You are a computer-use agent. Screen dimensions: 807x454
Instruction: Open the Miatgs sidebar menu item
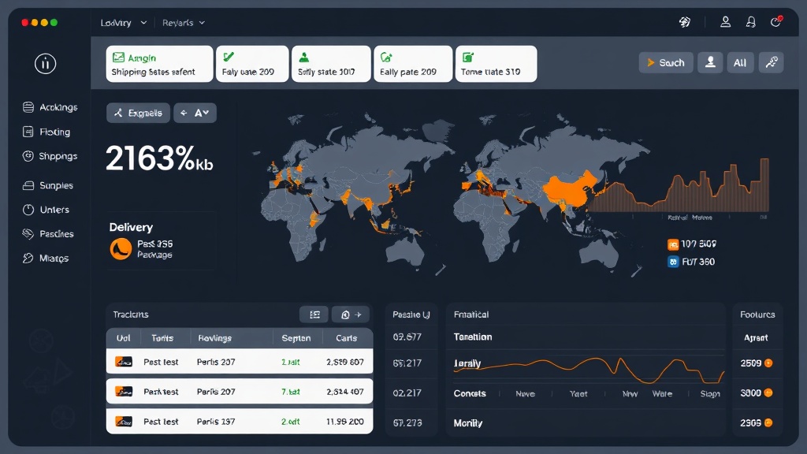[46, 258]
